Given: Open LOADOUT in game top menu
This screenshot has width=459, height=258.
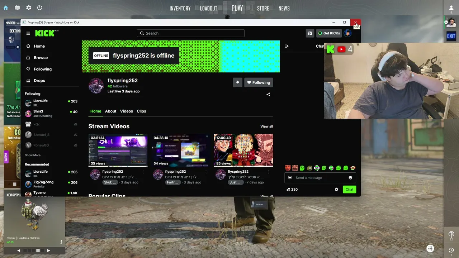Looking at the screenshot, I should tap(209, 9).
